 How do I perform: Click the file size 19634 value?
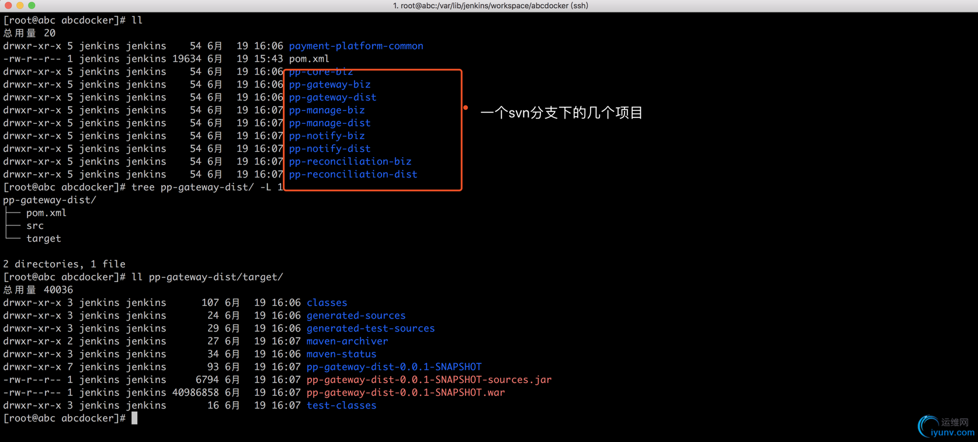pos(186,58)
